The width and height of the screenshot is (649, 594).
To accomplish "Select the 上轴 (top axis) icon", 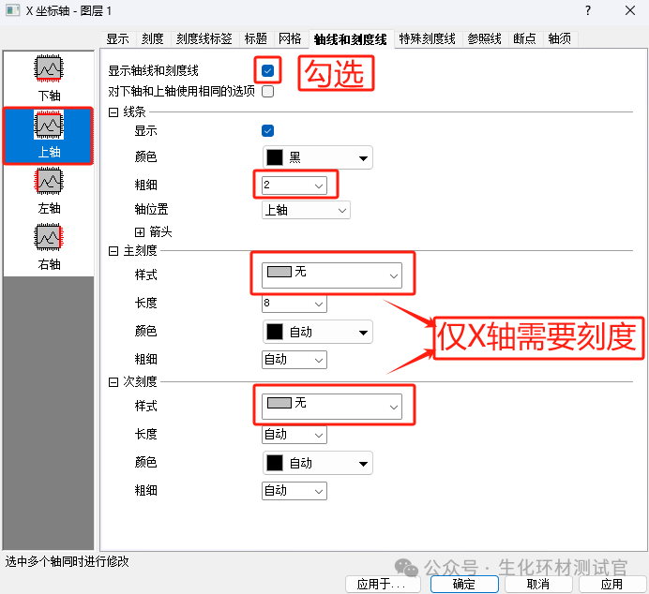I will click(49, 135).
